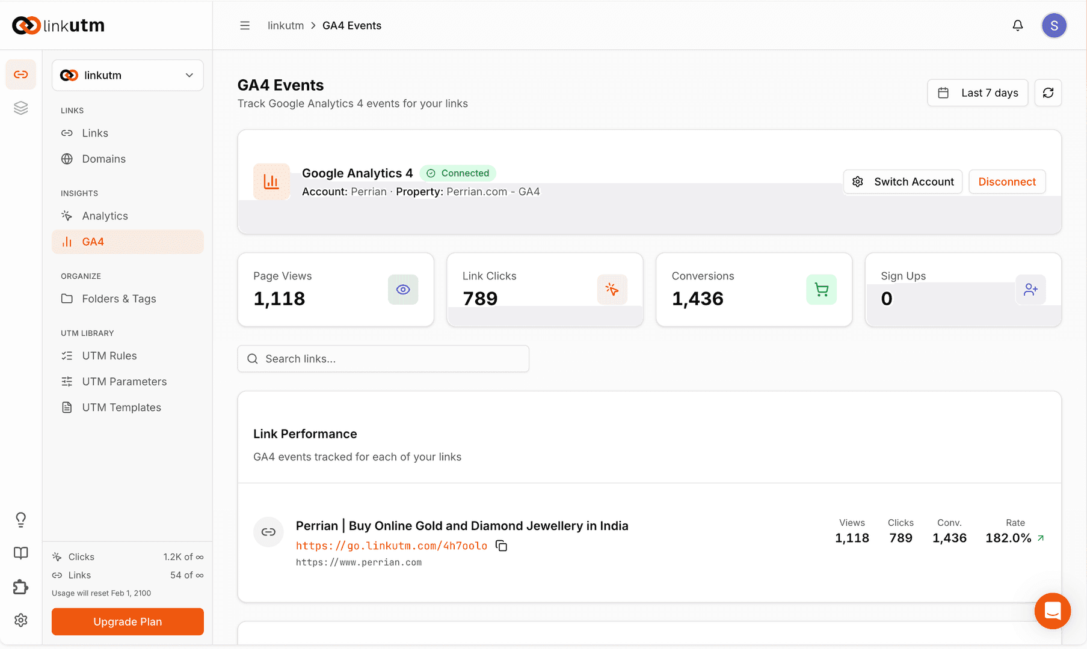Click the Clicks usage row in sidebar

pos(128,557)
